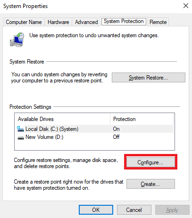Go to the Advanced tab

click(86, 22)
